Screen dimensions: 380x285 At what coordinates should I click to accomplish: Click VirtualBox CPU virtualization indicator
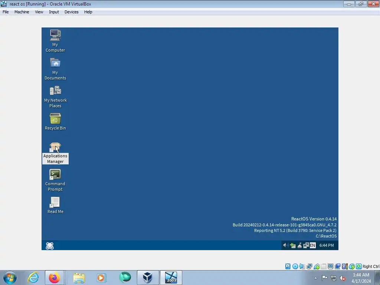pos(344,266)
